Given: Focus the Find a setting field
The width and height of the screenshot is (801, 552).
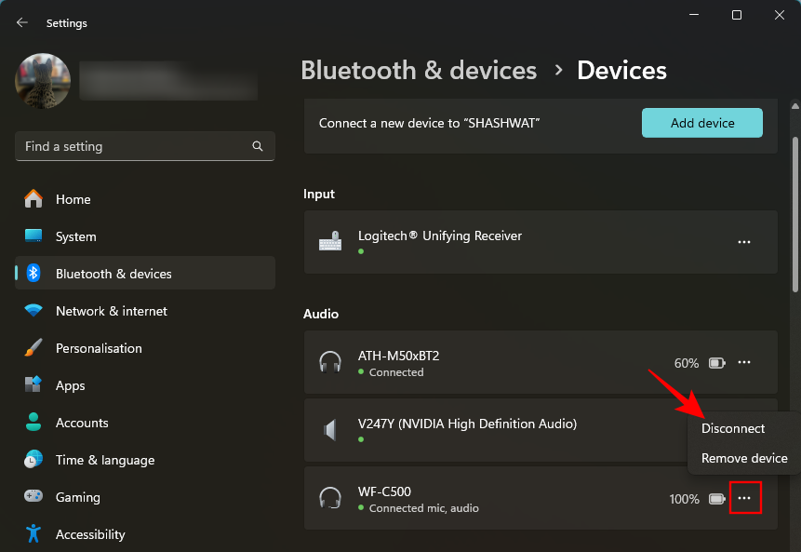Looking at the screenshot, I should [145, 146].
